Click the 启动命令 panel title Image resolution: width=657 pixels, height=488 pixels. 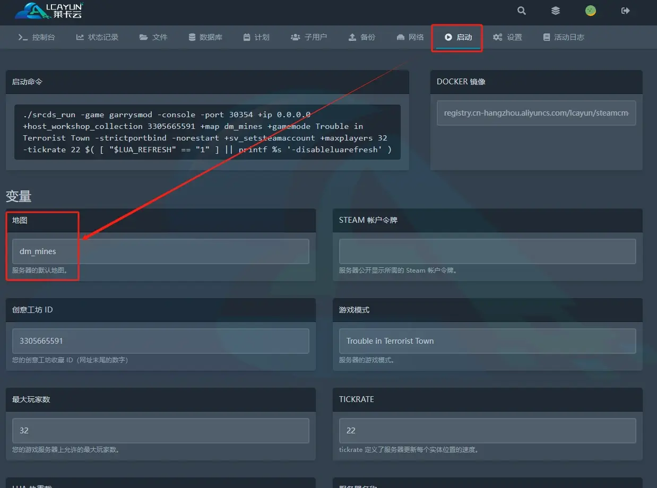point(27,82)
